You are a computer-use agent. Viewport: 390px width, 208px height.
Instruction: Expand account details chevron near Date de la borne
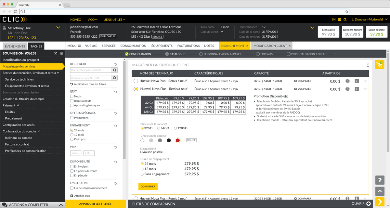[x=312, y=28]
